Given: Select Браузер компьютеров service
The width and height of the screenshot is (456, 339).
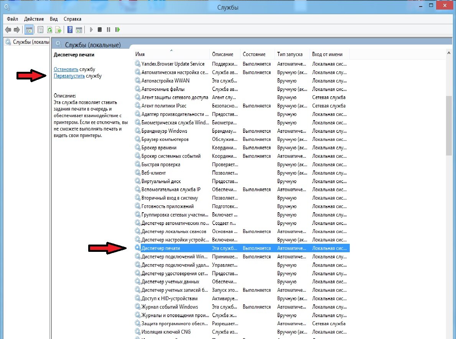Looking at the screenshot, I should click(x=242, y=139).
